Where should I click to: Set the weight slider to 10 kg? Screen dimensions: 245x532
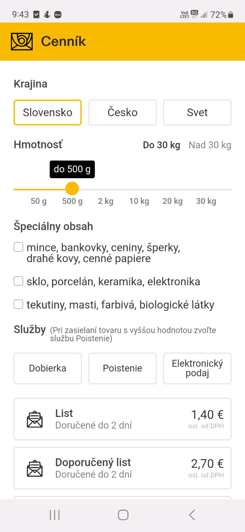139,189
